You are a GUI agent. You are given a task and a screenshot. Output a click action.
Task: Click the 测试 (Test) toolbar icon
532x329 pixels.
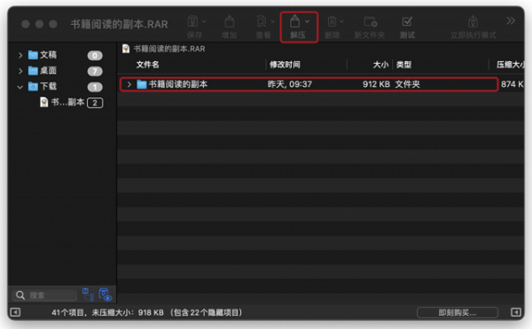pyautogui.click(x=407, y=21)
